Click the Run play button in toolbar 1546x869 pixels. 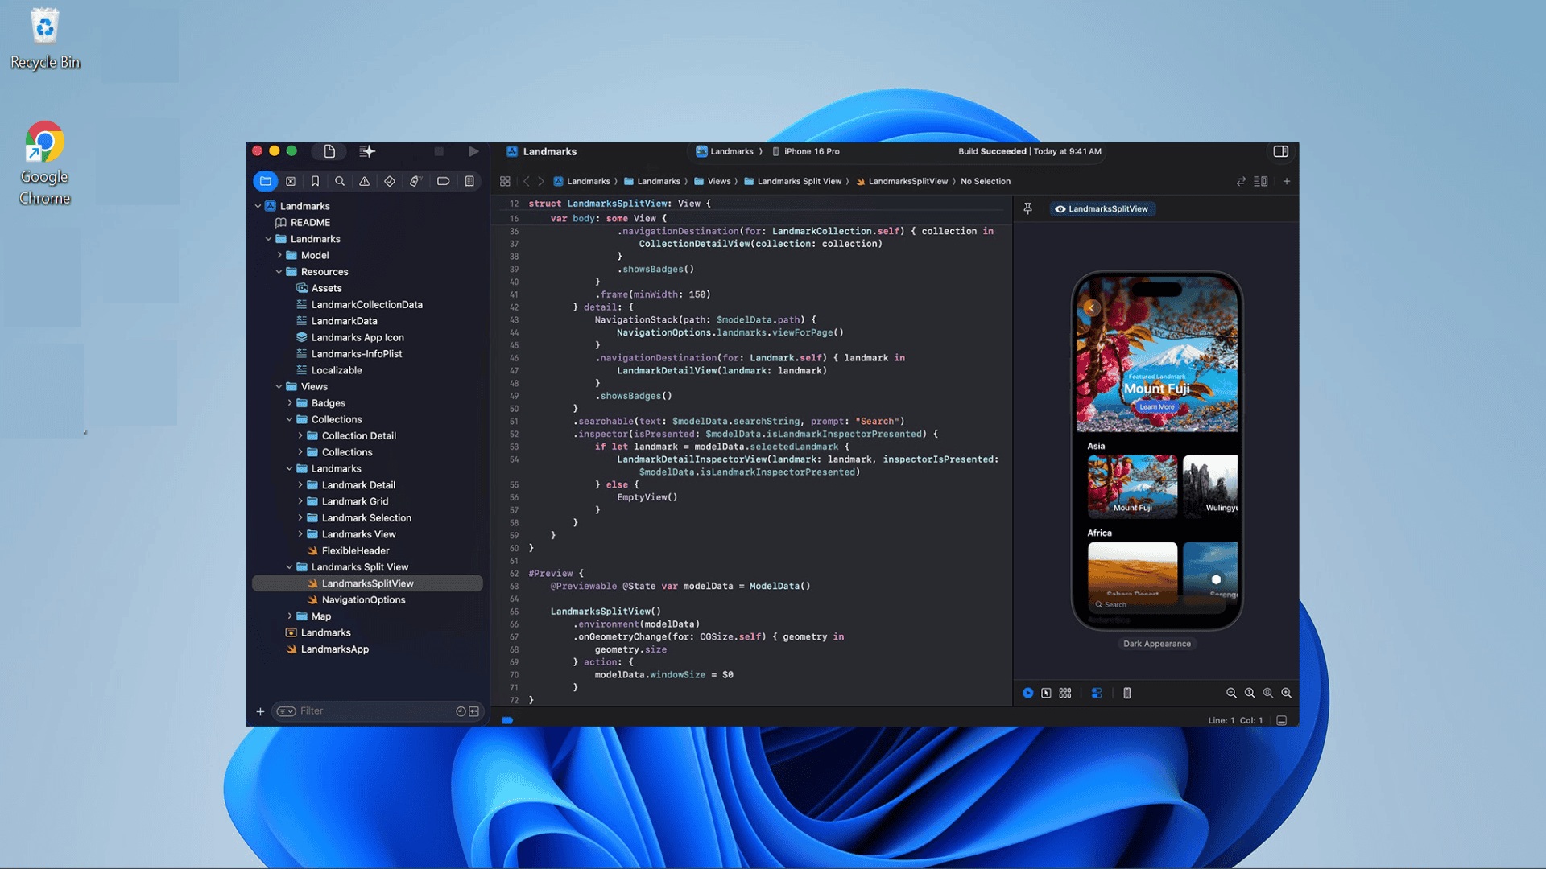[x=473, y=151]
